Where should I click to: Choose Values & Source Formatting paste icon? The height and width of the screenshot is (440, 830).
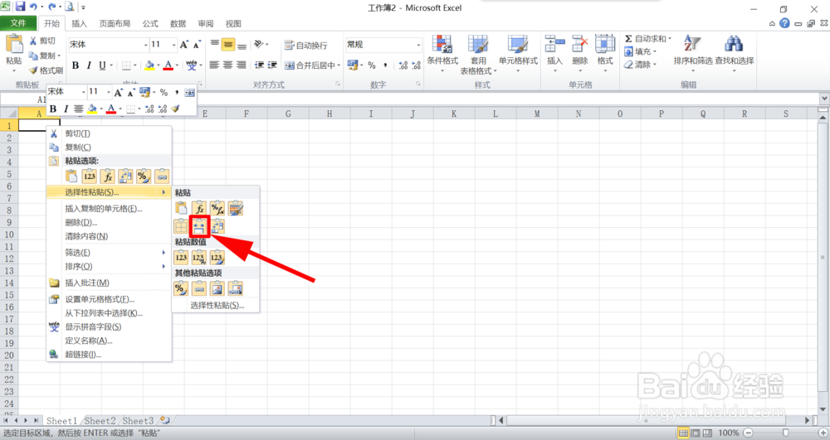pos(217,257)
